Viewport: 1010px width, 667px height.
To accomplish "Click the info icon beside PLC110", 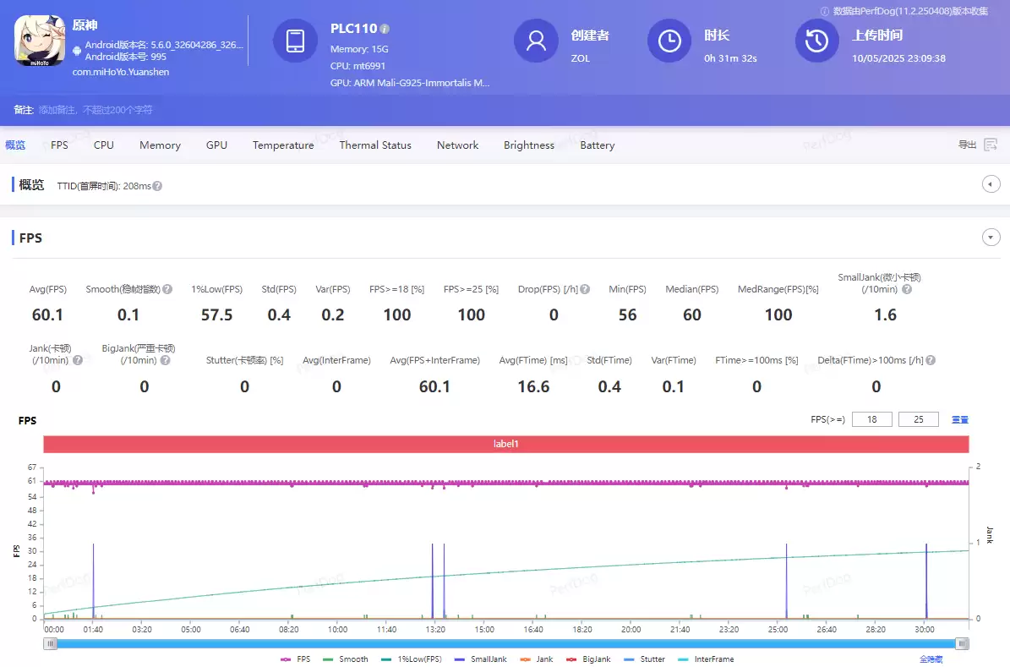I will point(385,29).
